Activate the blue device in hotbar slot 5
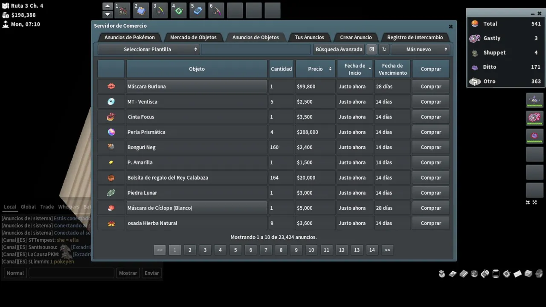 tap(197, 11)
